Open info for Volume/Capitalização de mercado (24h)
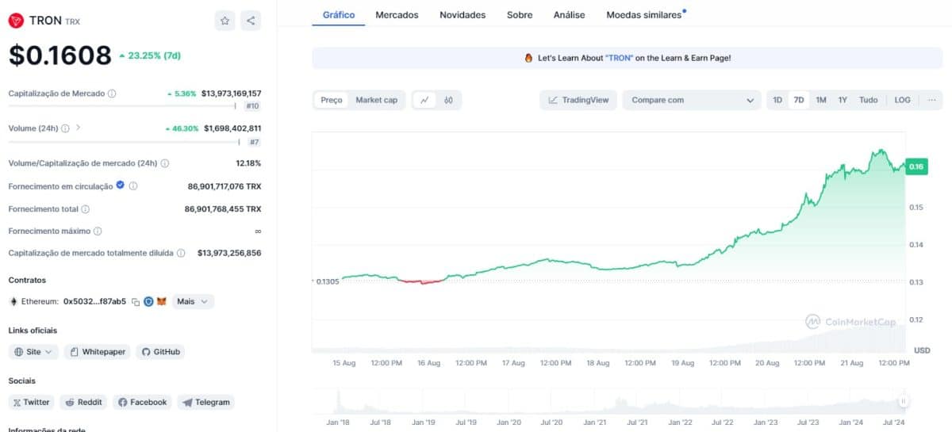 pyautogui.click(x=165, y=163)
